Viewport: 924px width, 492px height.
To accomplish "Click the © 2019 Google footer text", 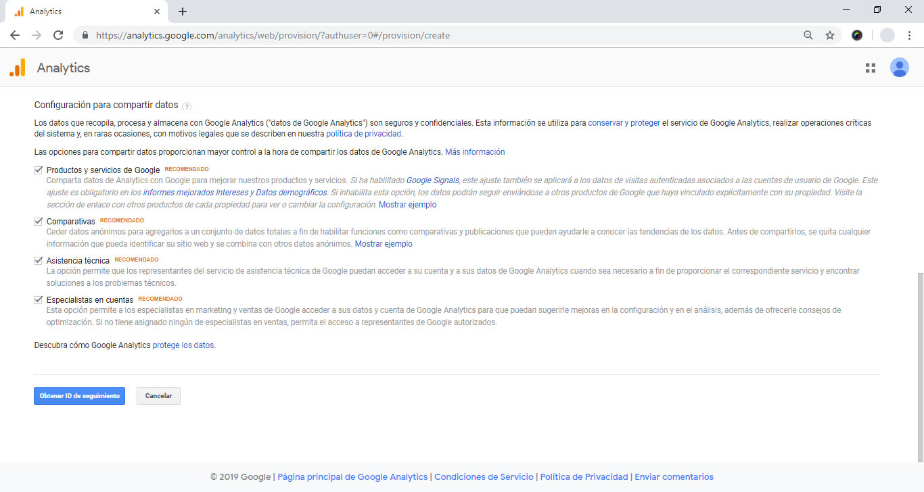I will 241,476.
